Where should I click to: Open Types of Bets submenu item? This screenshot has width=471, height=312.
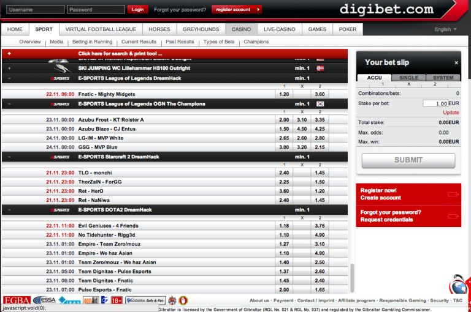click(219, 42)
